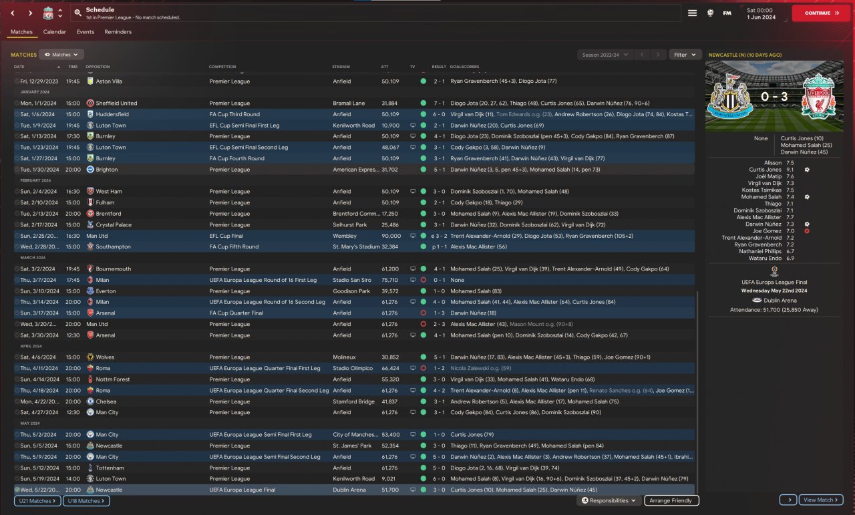Select the Mon 1/1/2024 match row marker
The width and height of the screenshot is (855, 515).
coord(17,104)
